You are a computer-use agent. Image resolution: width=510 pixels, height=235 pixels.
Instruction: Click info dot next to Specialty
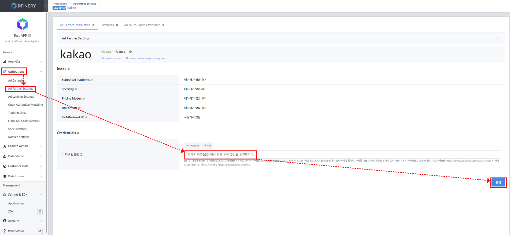pos(76,89)
